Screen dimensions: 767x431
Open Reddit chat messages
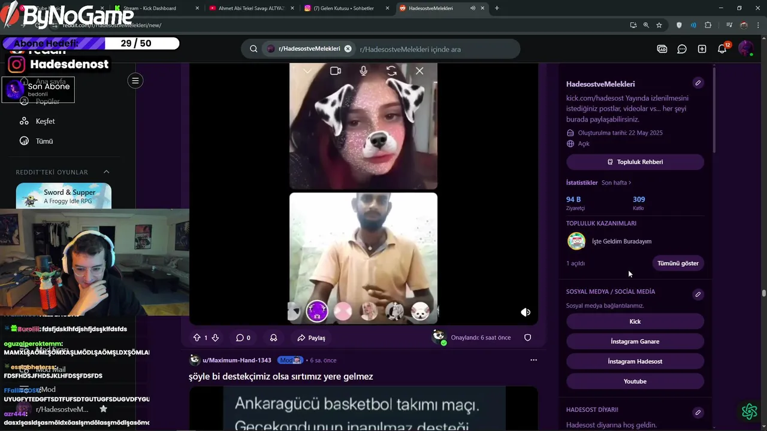(682, 49)
